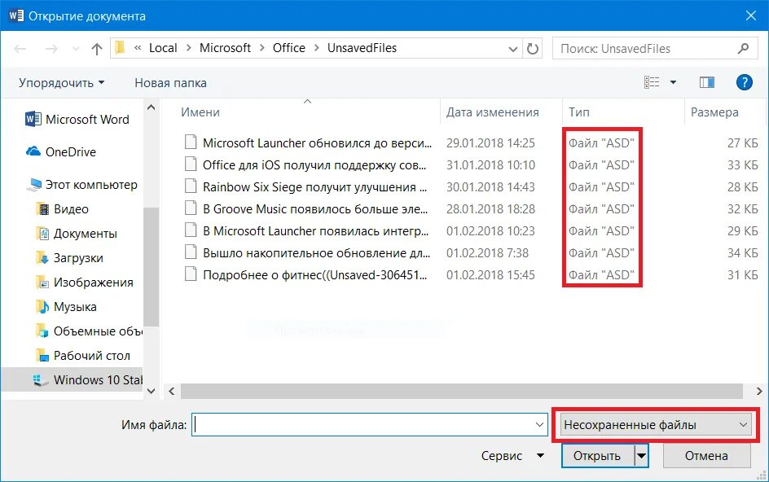Select OneDrive in navigation pane
The width and height of the screenshot is (769, 482).
click(x=61, y=152)
